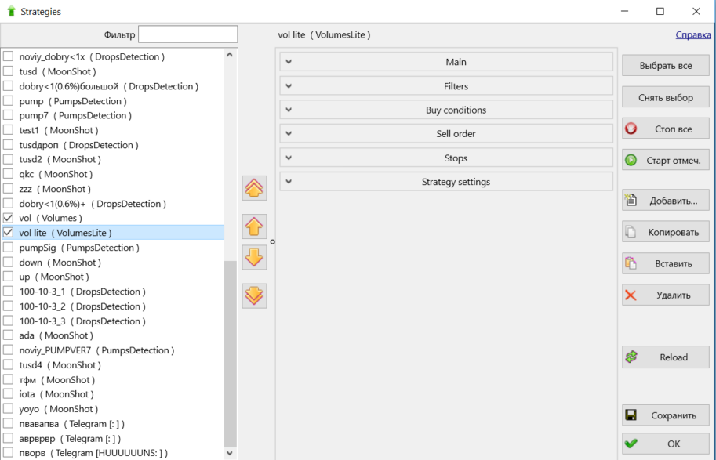Expand the Strategy settings section
The height and width of the screenshot is (460, 716).
[445, 182]
